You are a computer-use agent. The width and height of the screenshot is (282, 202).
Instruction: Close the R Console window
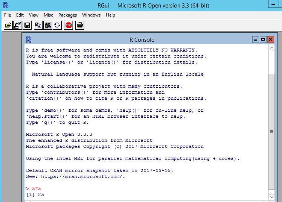(270, 39)
